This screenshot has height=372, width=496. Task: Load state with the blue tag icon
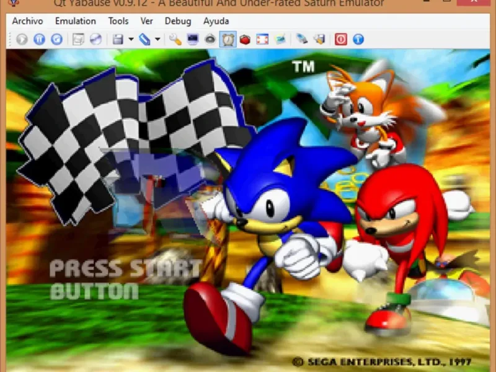144,39
